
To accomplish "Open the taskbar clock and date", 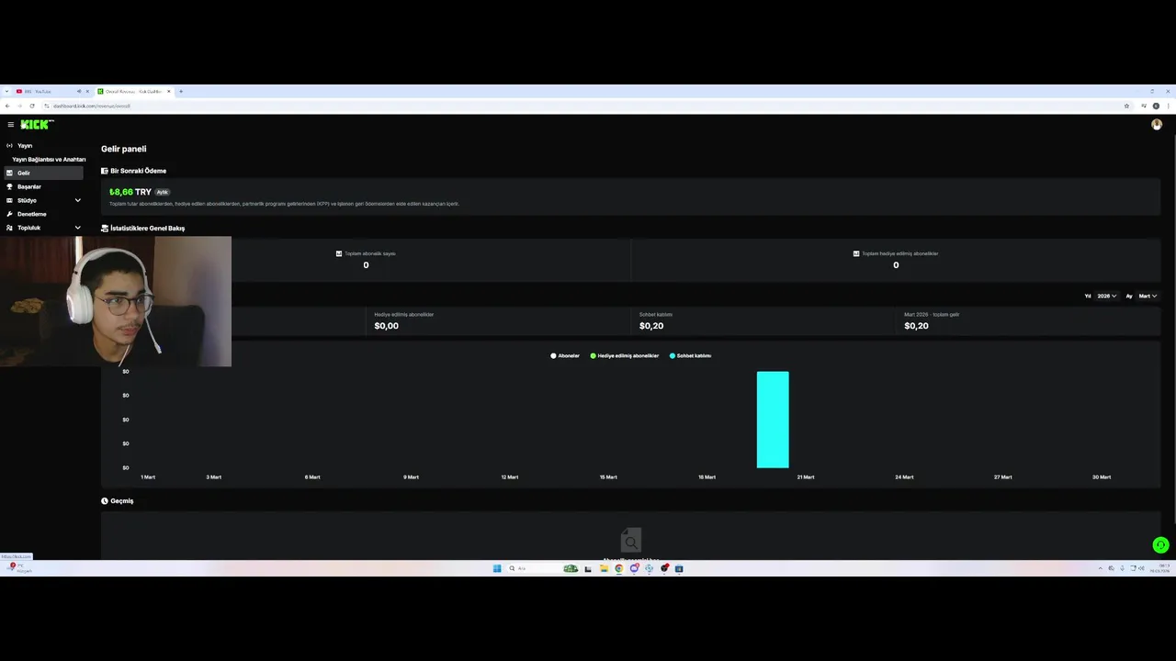I will pos(1159,568).
